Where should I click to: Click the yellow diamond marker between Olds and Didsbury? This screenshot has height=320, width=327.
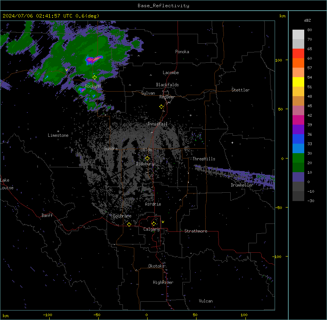(147, 158)
